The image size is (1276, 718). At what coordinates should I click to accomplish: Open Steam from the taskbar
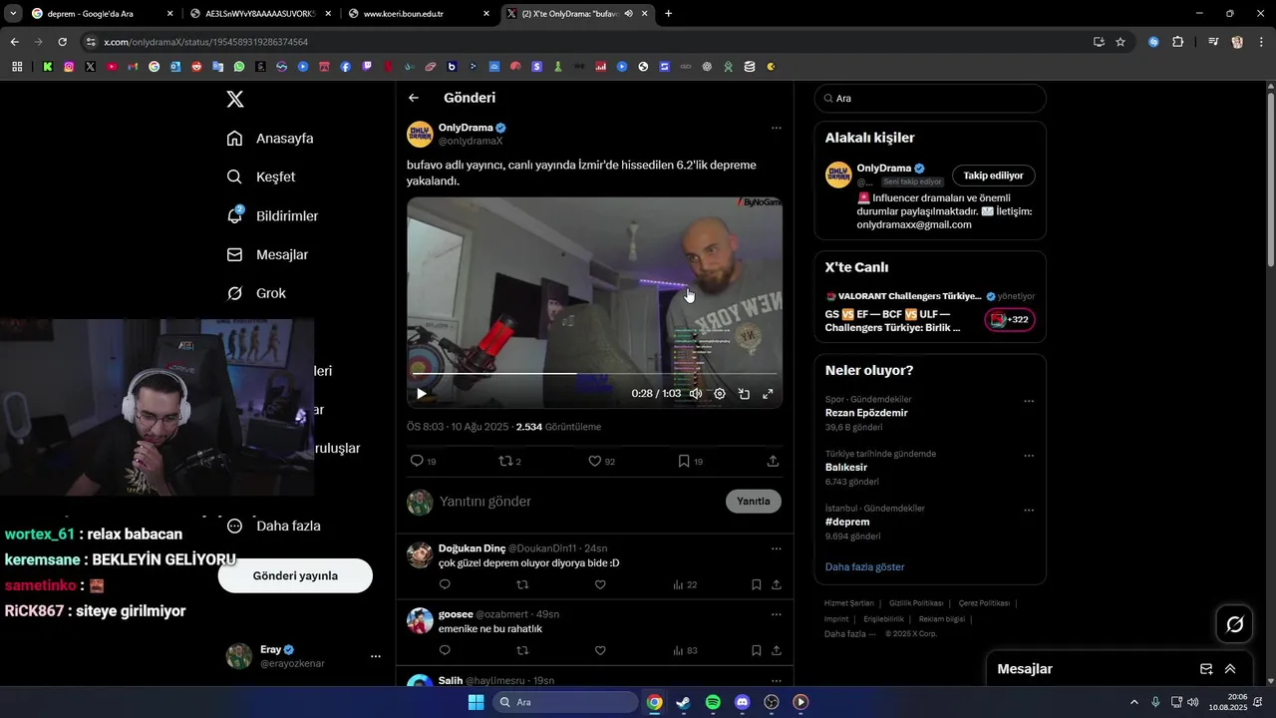683,702
